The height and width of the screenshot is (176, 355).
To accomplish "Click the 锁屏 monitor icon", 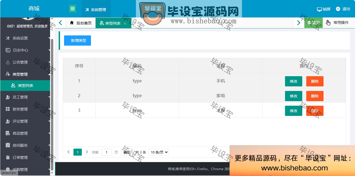I will click(319, 9).
